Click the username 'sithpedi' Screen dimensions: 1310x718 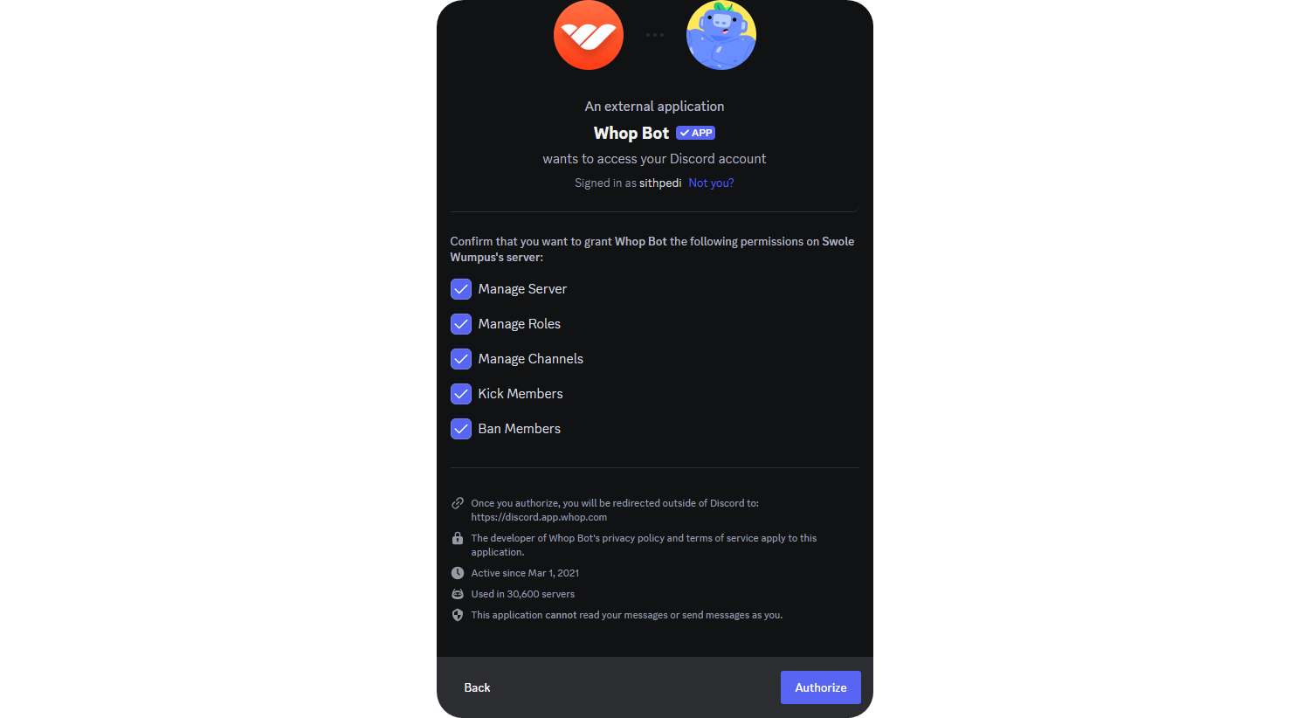[x=659, y=183]
